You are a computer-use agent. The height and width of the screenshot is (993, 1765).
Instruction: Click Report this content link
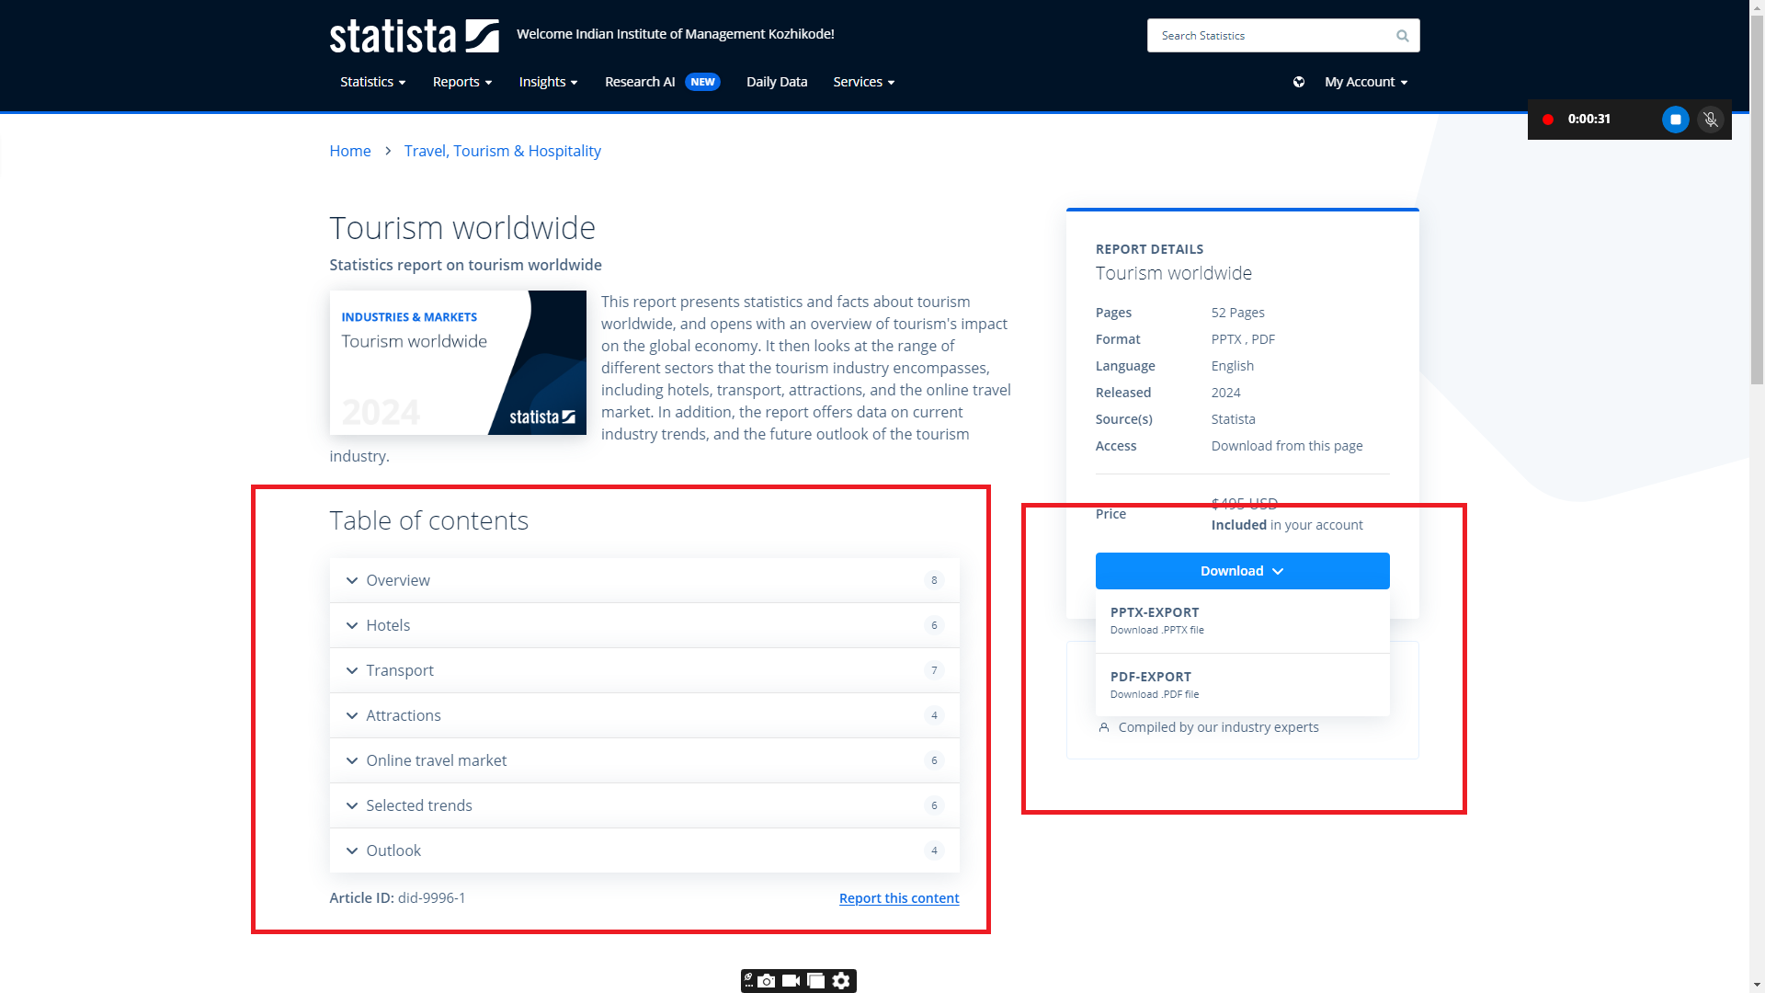point(898,898)
